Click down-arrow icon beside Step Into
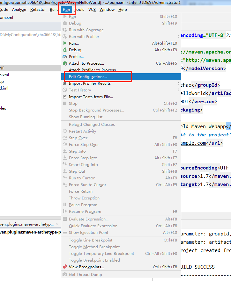 (65, 151)
